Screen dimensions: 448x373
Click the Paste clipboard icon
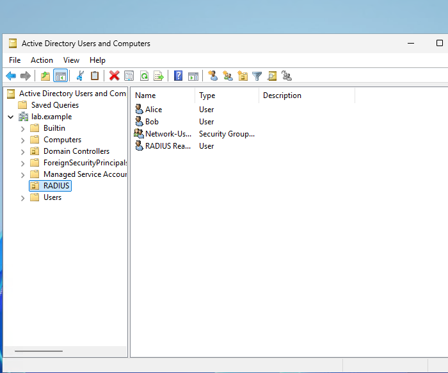pyautogui.click(x=95, y=76)
